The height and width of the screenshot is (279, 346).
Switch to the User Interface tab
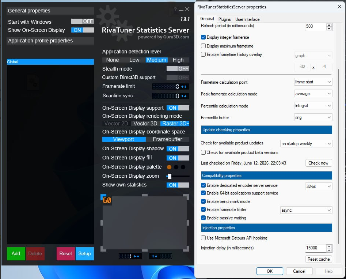click(247, 19)
